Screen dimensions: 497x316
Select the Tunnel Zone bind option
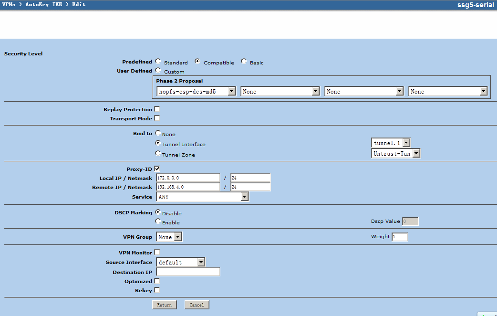pos(158,154)
